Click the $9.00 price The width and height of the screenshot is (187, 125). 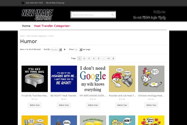point(64,99)
